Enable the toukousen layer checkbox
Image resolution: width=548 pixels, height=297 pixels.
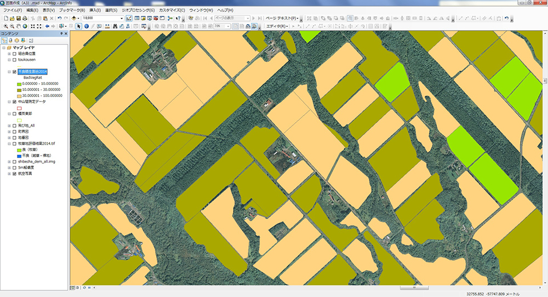click(14, 60)
